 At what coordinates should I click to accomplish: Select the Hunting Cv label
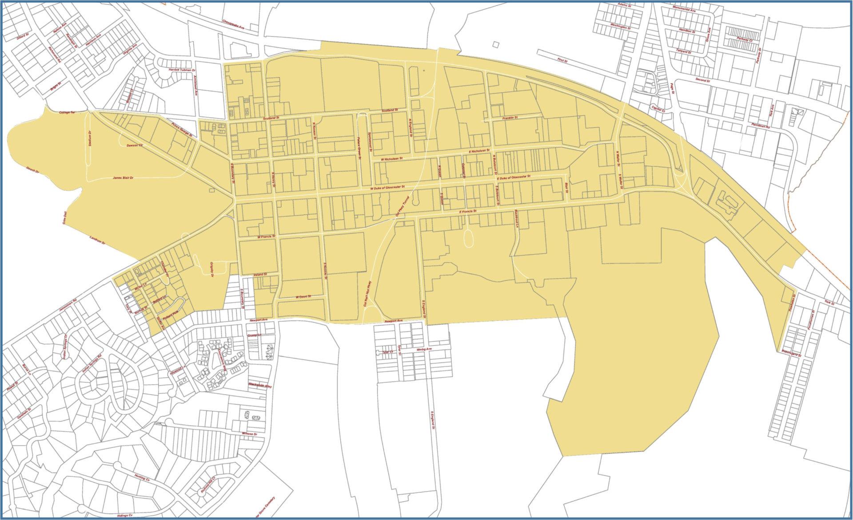point(142,477)
